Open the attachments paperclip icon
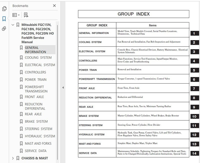Viewport: 200px width, 163px height. pos(4,29)
